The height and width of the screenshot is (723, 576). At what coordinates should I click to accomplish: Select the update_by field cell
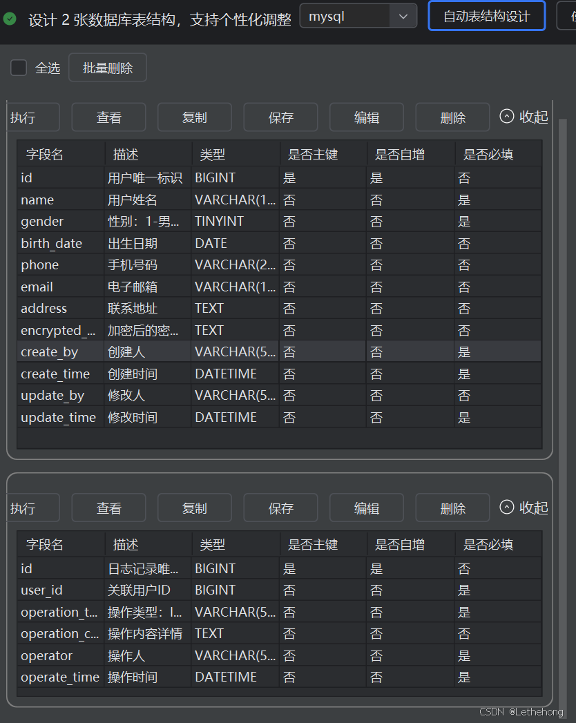click(61, 395)
